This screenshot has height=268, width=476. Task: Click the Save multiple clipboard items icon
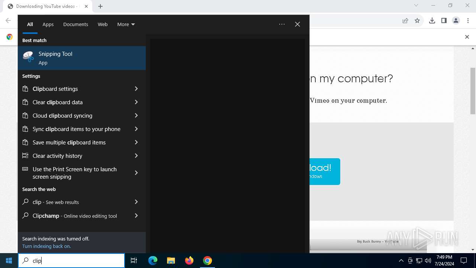[25, 142]
